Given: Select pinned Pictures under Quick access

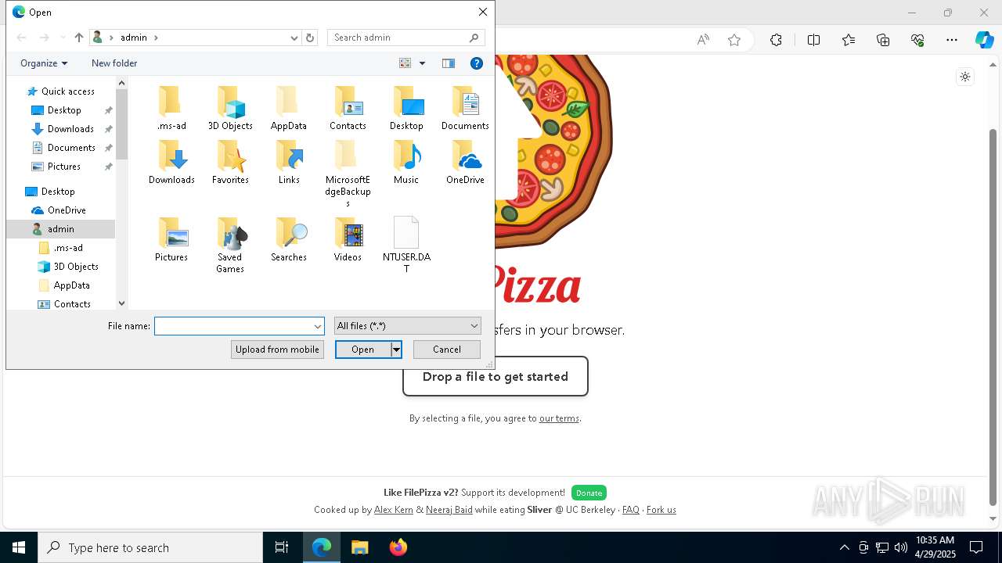Looking at the screenshot, I should click(x=64, y=167).
